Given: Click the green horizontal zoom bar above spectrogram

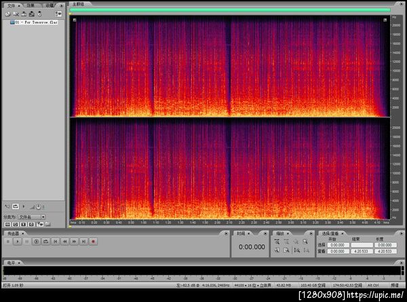Looking at the screenshot, I should [230, 10].
